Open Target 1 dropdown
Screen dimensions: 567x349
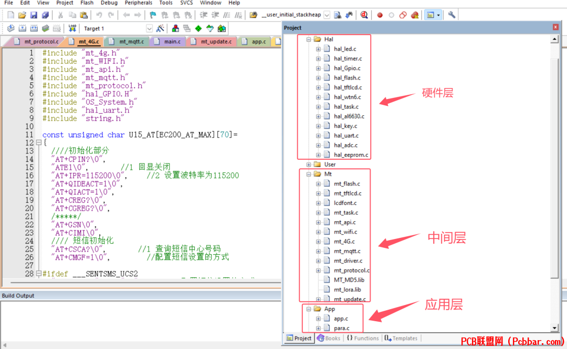[x=149, y=28]
